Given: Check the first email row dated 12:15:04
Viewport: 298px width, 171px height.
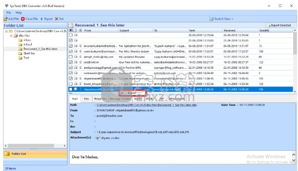Looking at the screenshot, I should click(x=71, y=35).
